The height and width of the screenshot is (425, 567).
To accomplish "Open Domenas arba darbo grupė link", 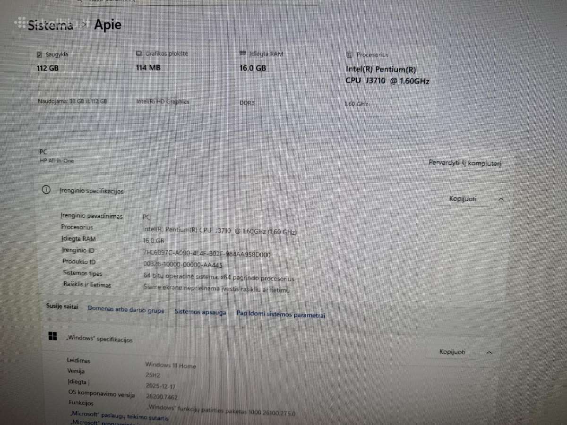I will 126,310.
